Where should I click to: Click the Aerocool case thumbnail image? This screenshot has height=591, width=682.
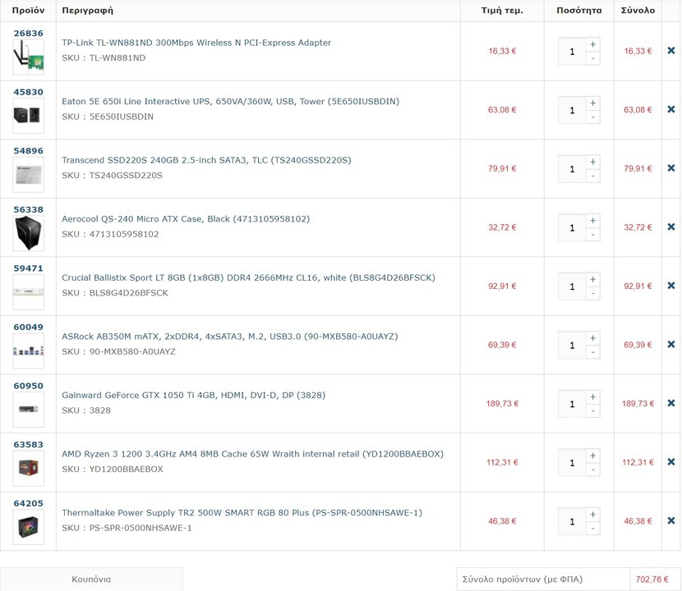[28, 233]
